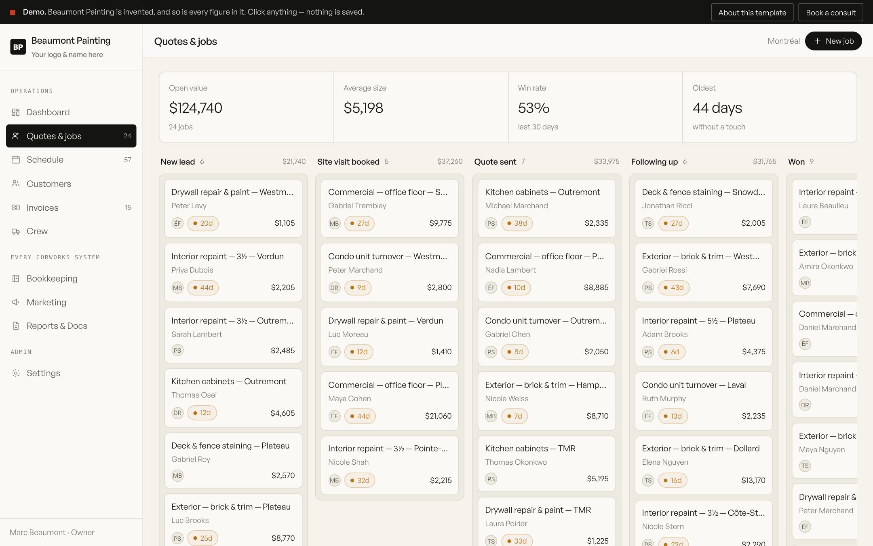Click the New lead column header
873x546 pixels.
178,162
